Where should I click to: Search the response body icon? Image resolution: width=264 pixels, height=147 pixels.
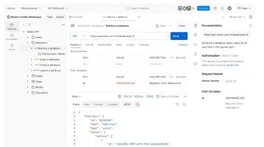184,104
